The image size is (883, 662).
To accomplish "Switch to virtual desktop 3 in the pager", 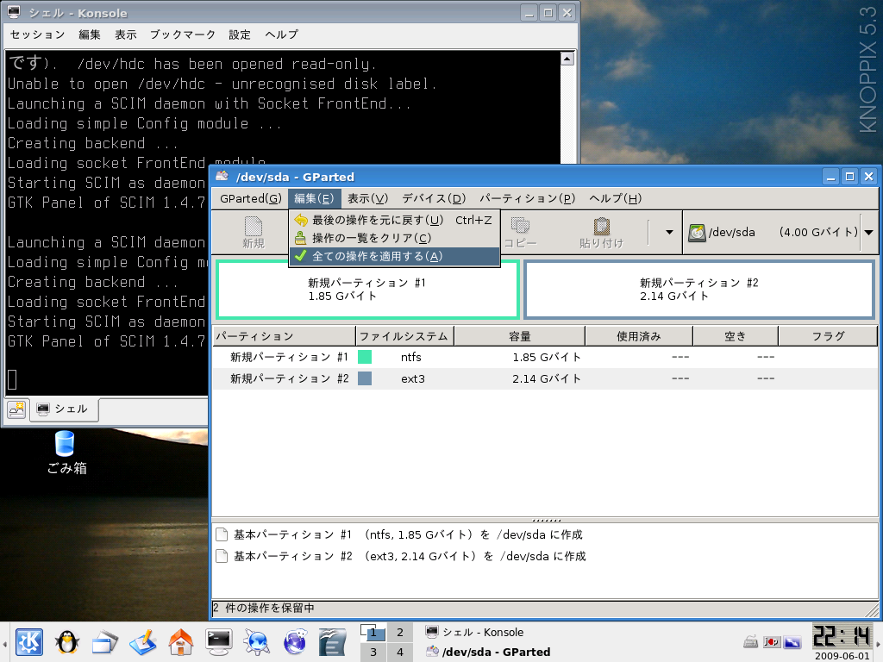I will point(373,652).
